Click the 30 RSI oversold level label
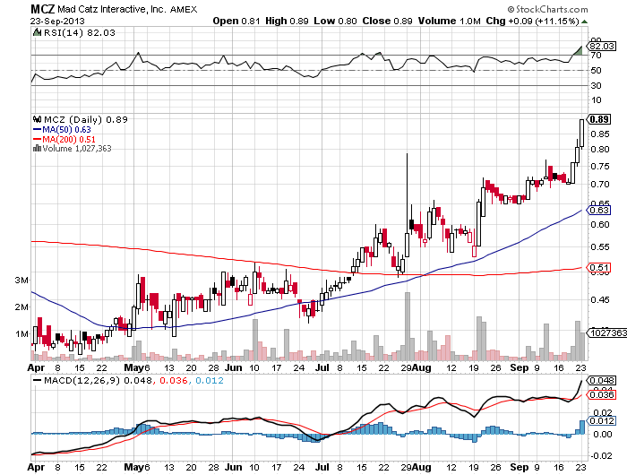Viewport: 627px width, 475px height. click(597, 85)
